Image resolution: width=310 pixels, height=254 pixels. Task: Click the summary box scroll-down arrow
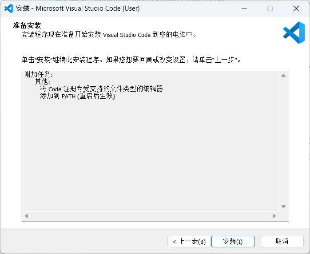pos(283,206)
